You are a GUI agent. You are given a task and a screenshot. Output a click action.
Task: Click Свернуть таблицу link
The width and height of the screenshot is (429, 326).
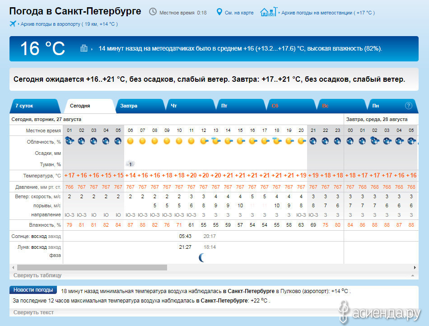[37, 275]
